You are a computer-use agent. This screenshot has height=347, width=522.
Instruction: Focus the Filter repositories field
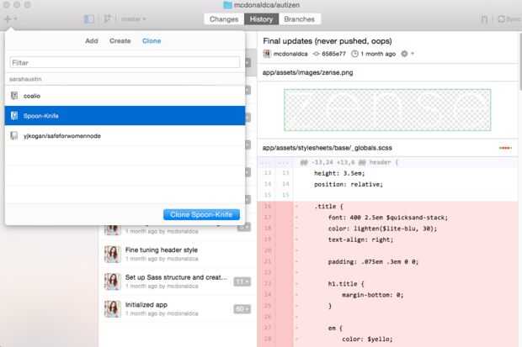(x=125, y=62)
